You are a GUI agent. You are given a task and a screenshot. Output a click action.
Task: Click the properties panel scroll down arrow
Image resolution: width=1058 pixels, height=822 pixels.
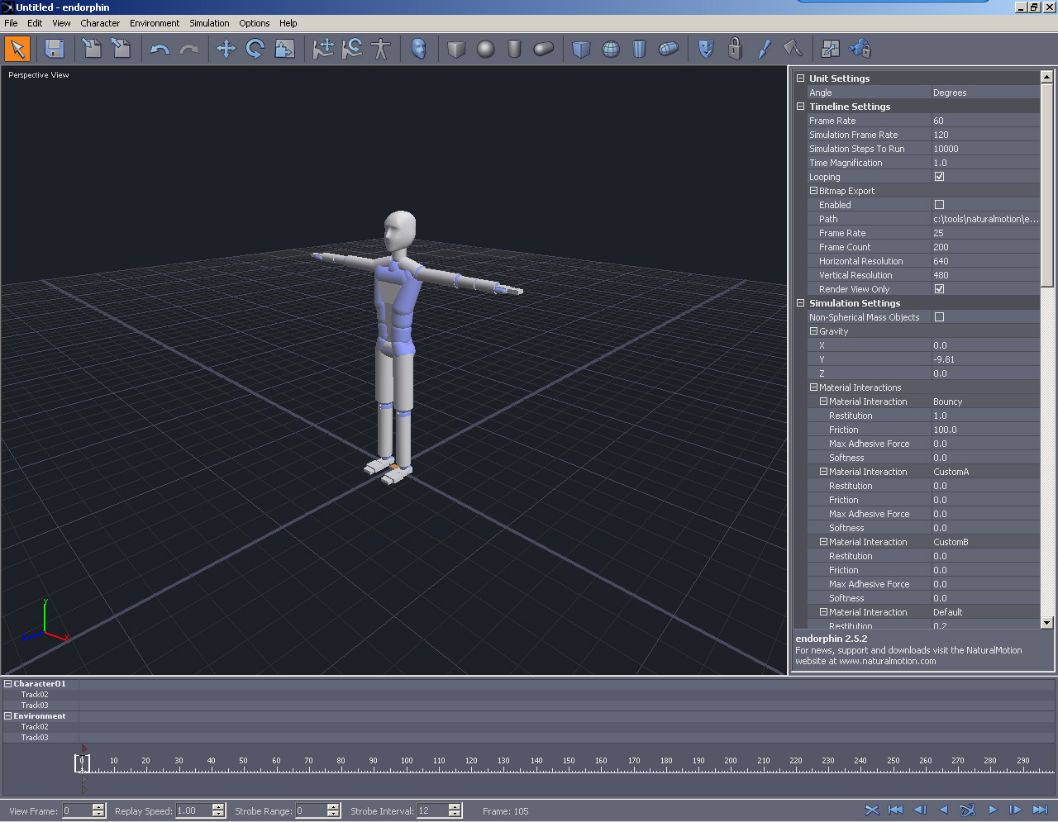coord(1046,623)
